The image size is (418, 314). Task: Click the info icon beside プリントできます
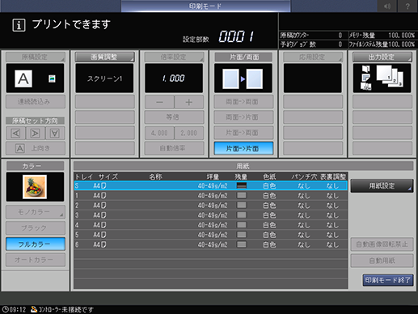tap(19, 25)
